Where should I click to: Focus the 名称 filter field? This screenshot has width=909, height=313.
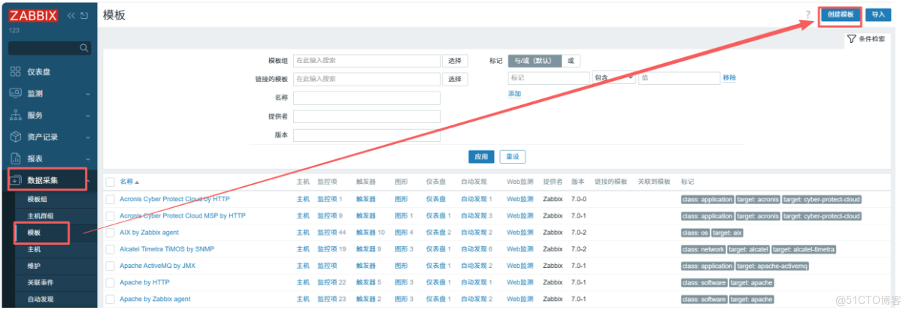367,98
